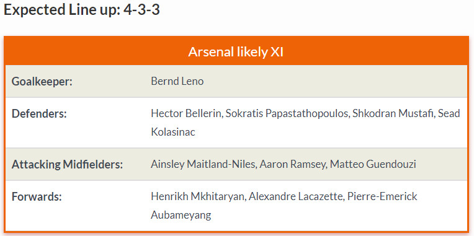Select Sokratis Papastathopoulos in the defenders list
Image resolution: width=474 pixels, height=236 pixels.
coord(287,114)
